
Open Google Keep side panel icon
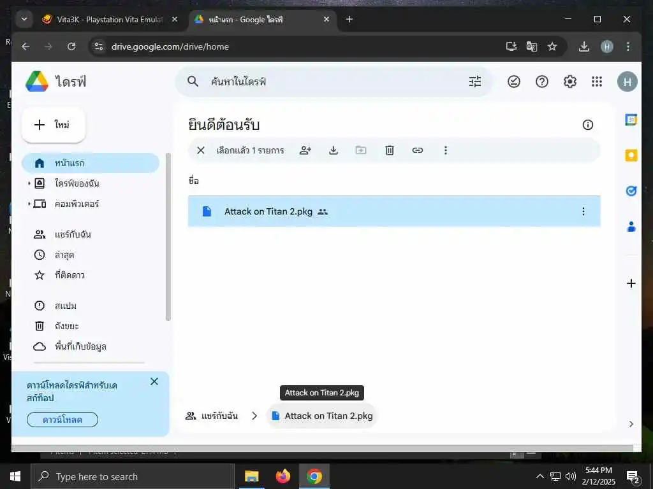[x=631, y=155]
